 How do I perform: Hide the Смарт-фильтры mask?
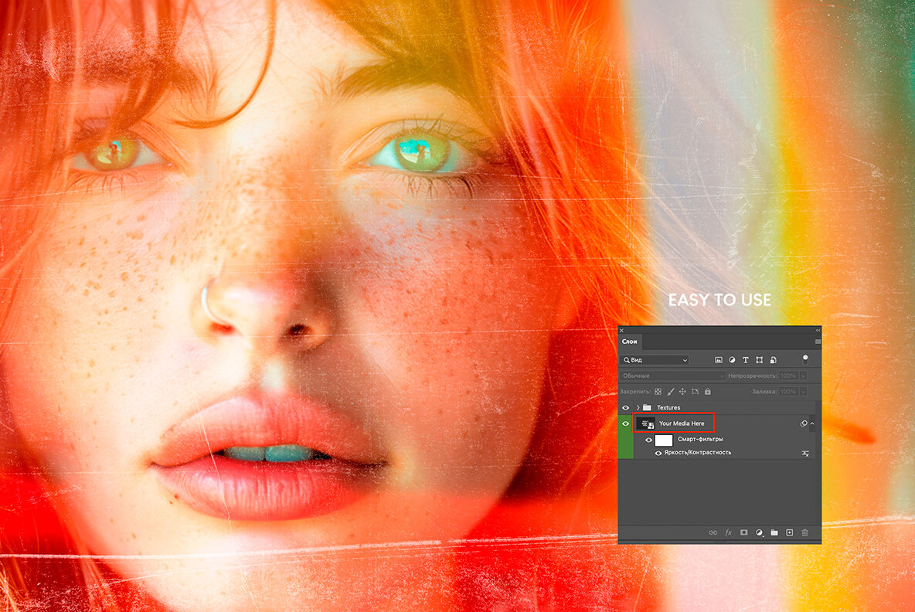click(x=649, y=440)
